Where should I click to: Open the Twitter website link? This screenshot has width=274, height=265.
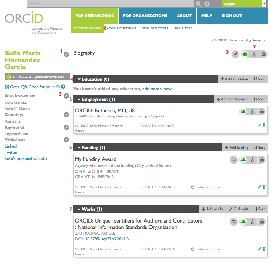(11, 152)
